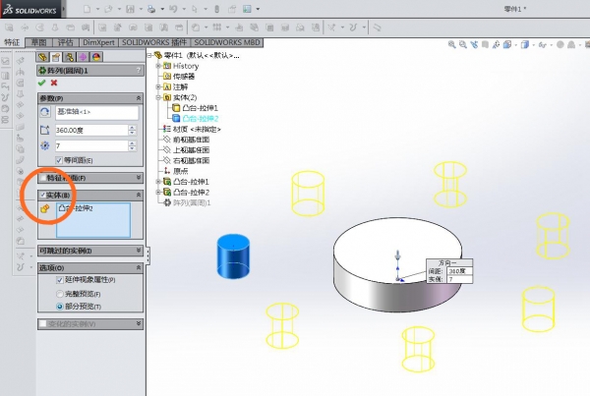Screen dimensions: 590x396
Task: Collapse the 实体(B) section chevron
Action: [139, 195]
